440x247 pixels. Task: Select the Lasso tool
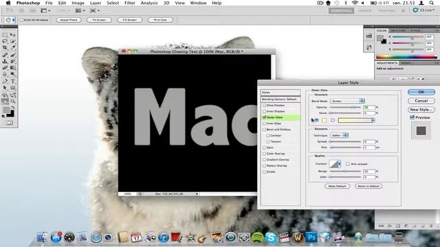(5, 41)
